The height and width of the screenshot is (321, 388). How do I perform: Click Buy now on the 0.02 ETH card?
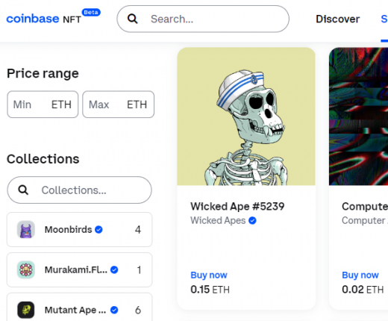point(360,275)
